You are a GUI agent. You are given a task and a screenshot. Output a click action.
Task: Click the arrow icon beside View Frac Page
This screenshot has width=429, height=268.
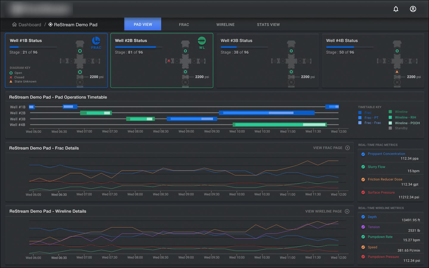coord(347,148)
